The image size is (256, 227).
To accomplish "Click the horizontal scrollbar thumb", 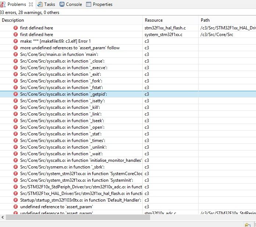I will tap(78, 217).
